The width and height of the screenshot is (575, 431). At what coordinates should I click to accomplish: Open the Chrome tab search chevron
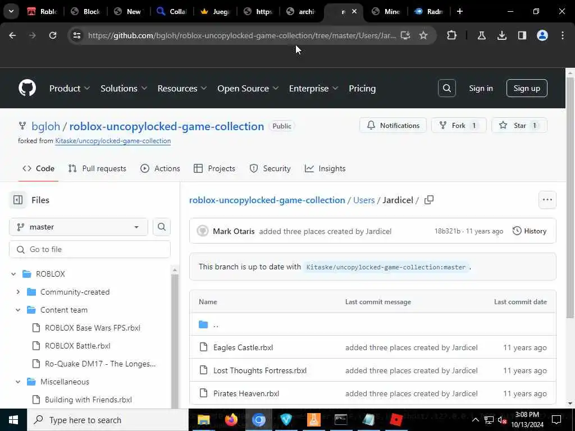pos(11,11)
